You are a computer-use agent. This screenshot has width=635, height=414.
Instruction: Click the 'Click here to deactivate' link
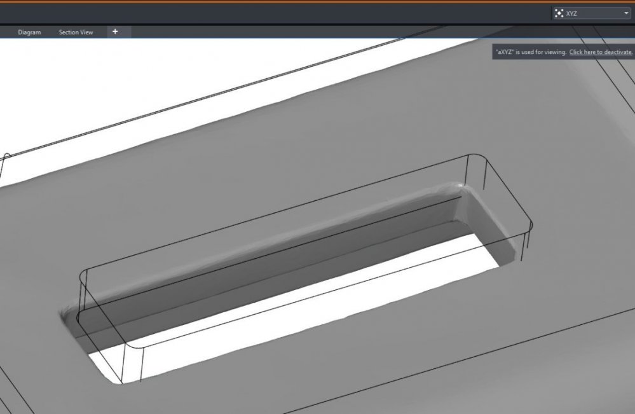(601, 52)
